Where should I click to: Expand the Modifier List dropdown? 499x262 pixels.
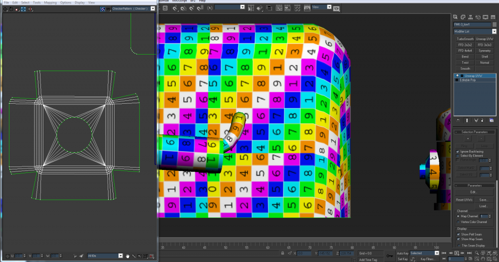(494, 31)
